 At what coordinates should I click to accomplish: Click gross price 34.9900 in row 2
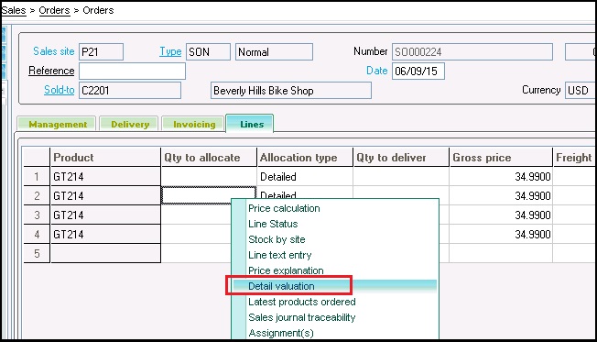pos(501,195)
